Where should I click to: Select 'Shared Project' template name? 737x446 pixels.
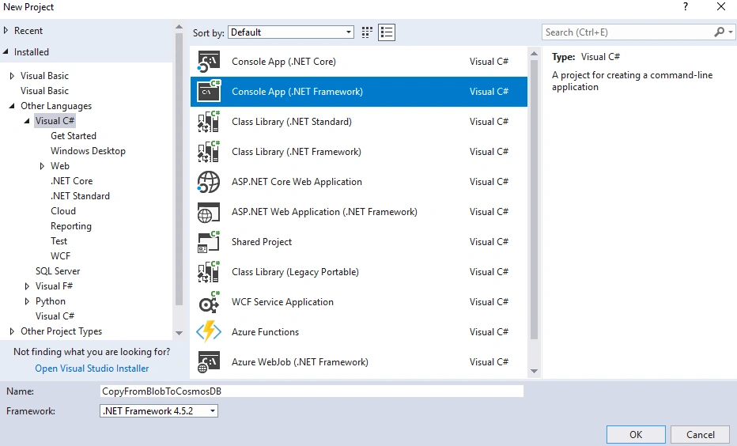pos(261,241)
